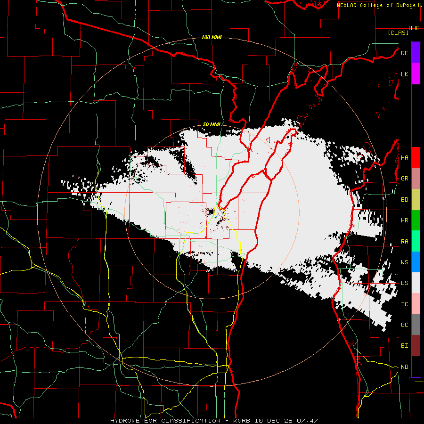This screenshot has width=424, height=424.
Task: Click the BI legend label
Action: click(x=404, y=346)
